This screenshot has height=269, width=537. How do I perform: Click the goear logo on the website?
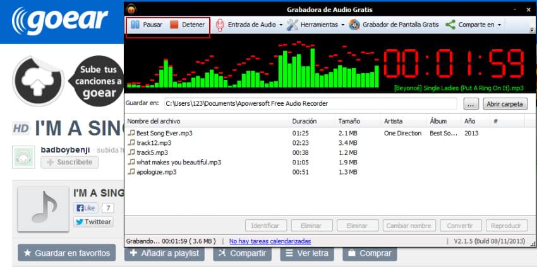[x=60, y=21]
